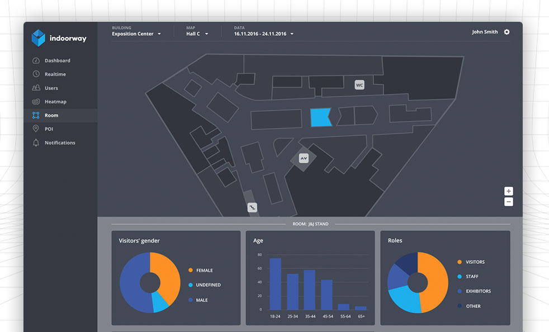The image size is (549, 332).
Task: Expand the Hall C map dropdown
Action: pos(197,34)
